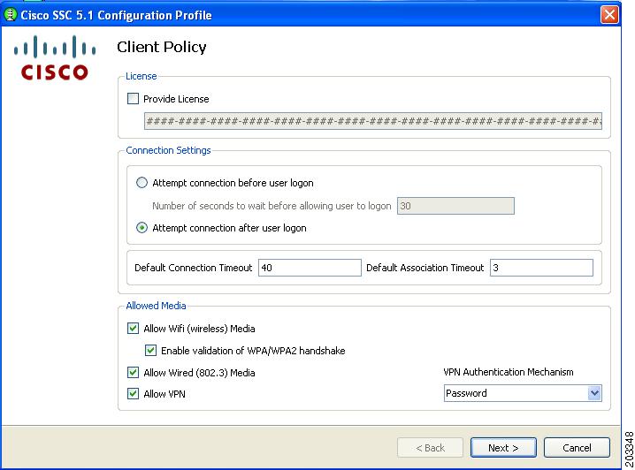Viewport: 635px width, 470px height.
Task: Click the Cancel button
Action: (x=577, y=448)
